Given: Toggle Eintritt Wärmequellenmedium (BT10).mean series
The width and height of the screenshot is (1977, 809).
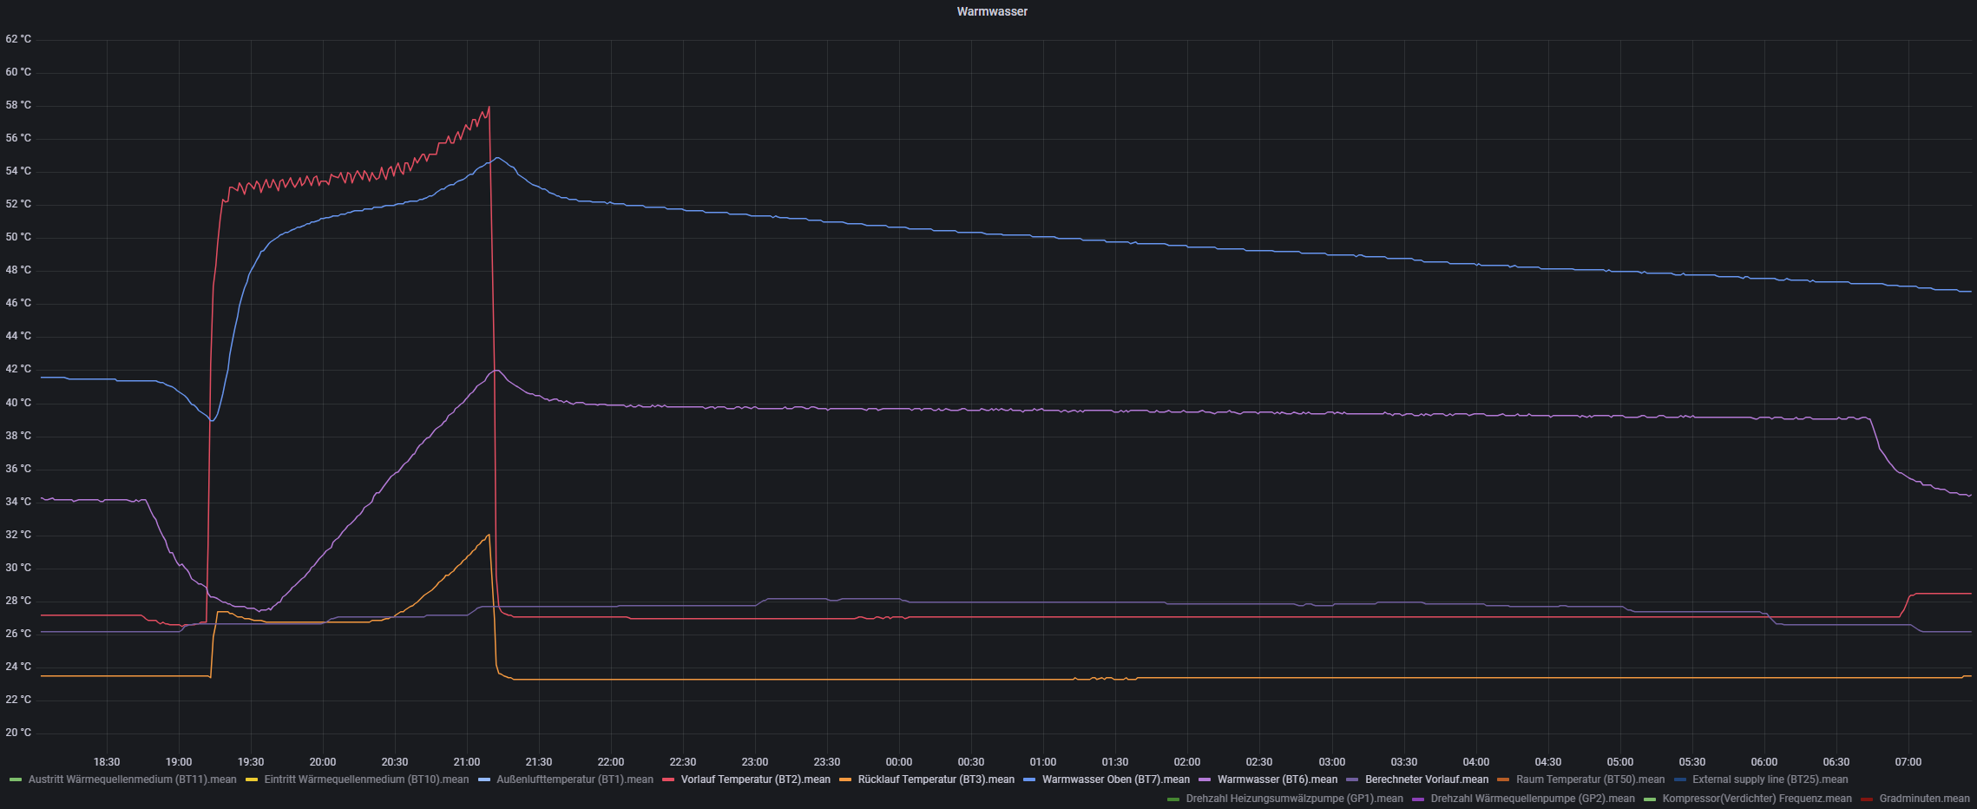Looking at the screenshot, I should coord(366,779).
